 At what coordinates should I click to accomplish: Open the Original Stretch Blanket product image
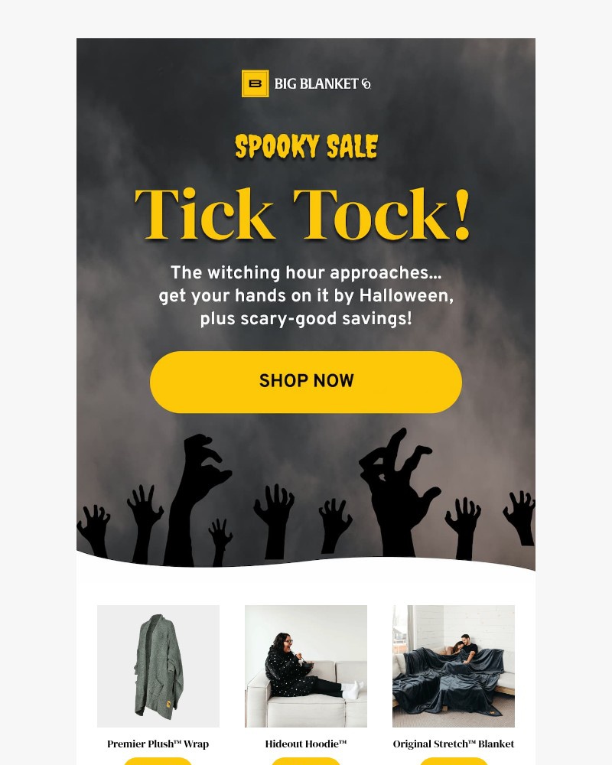(x=454, y=666)
